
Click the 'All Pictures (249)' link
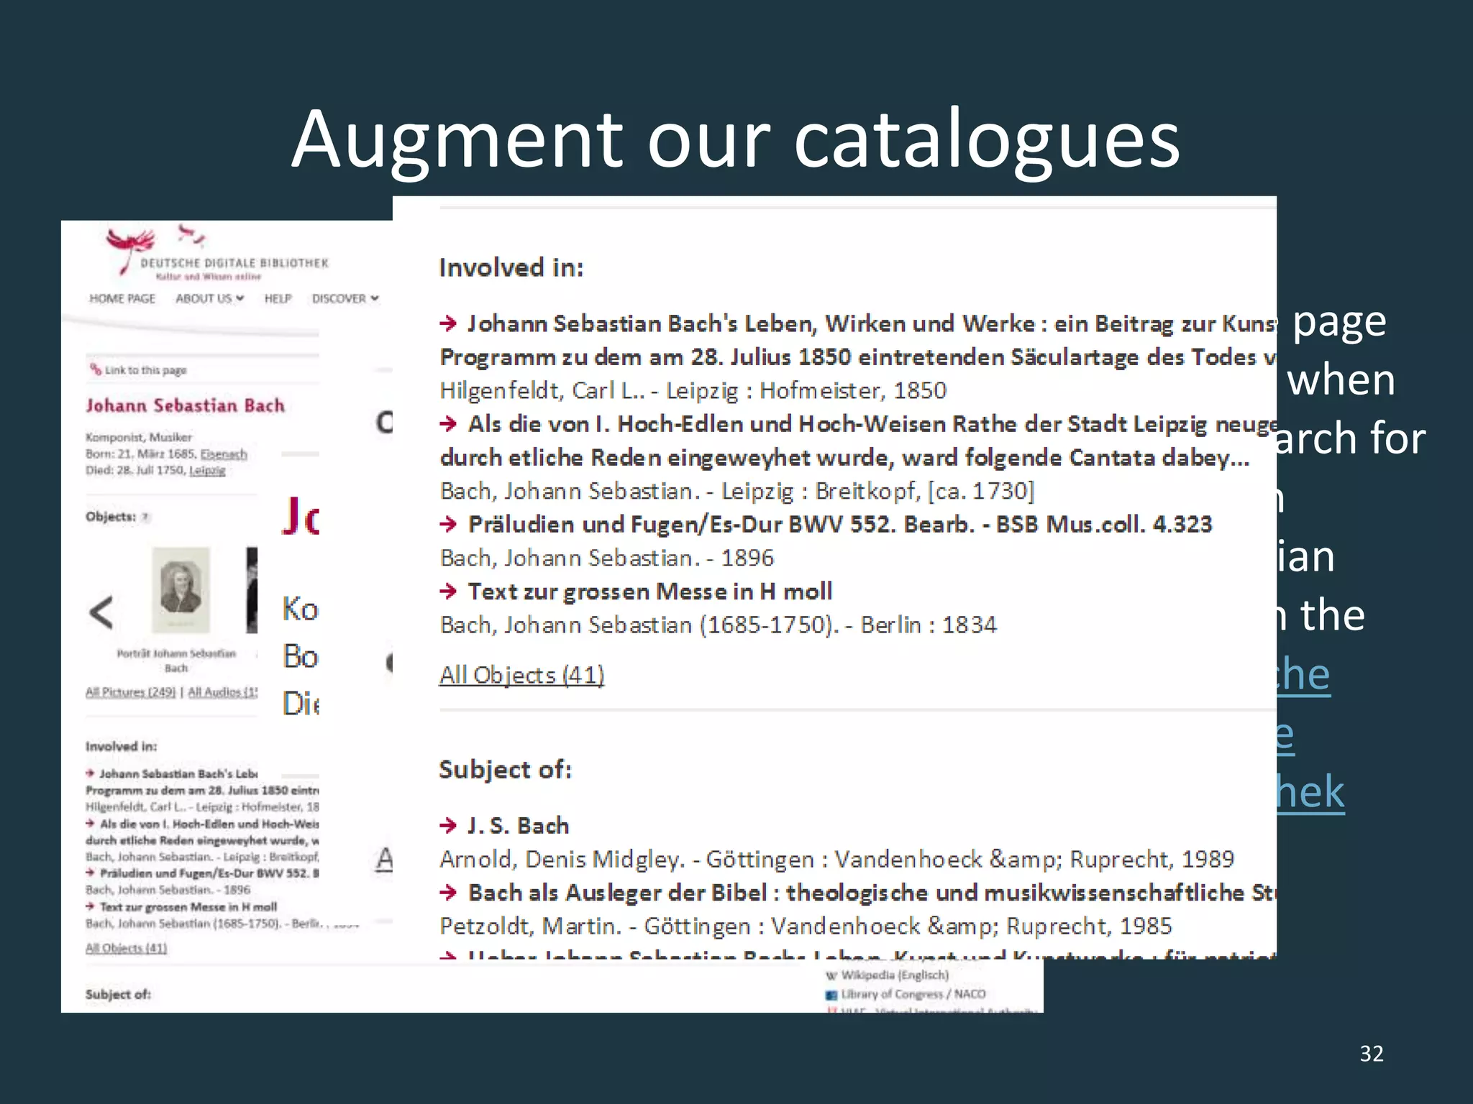click(130, 692)
